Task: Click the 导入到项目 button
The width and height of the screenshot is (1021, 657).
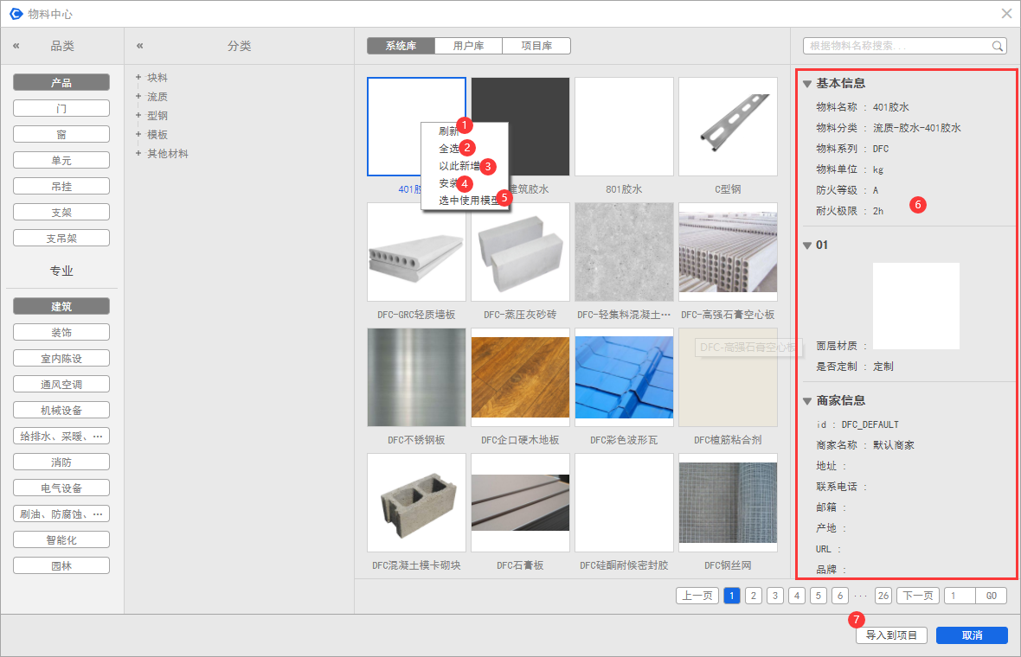Action: pos(891,635)
